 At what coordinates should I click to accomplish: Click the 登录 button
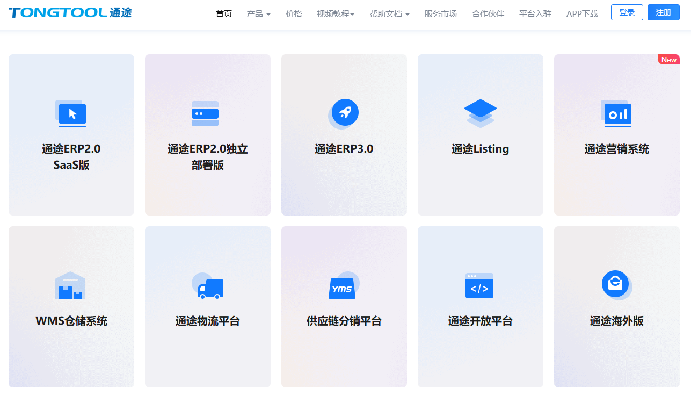[x=627, y=12]
